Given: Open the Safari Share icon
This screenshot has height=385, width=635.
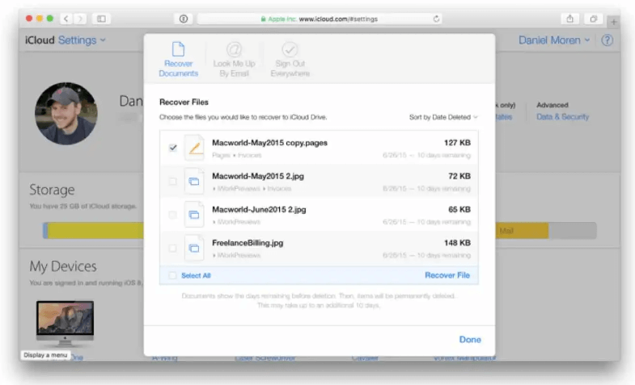Looking at the screenshot, I should (569, 19).
